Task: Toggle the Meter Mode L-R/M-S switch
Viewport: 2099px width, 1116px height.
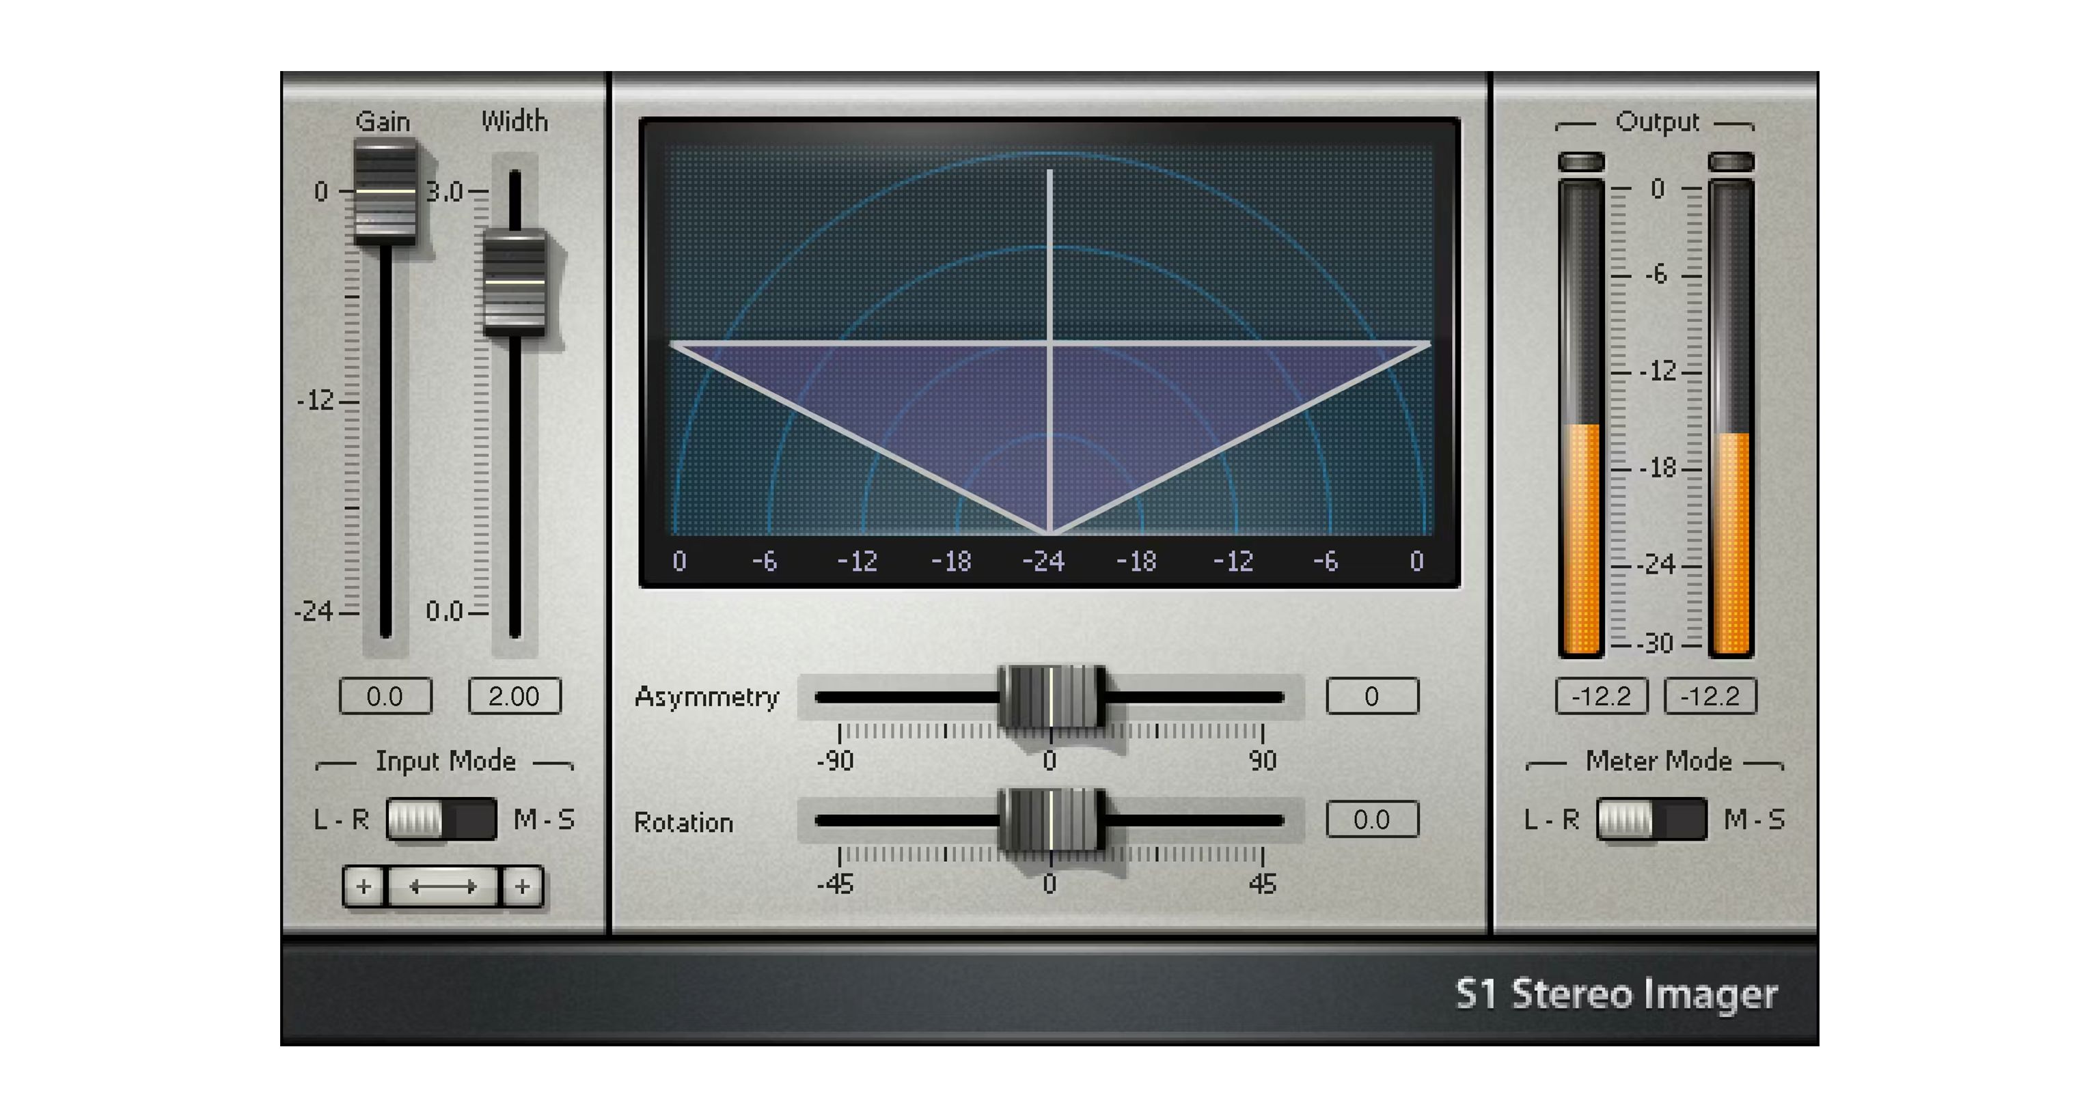Action: click(1651, 820)
